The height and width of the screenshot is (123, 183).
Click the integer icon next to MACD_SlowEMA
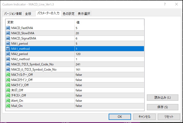(x=8, y=33)
